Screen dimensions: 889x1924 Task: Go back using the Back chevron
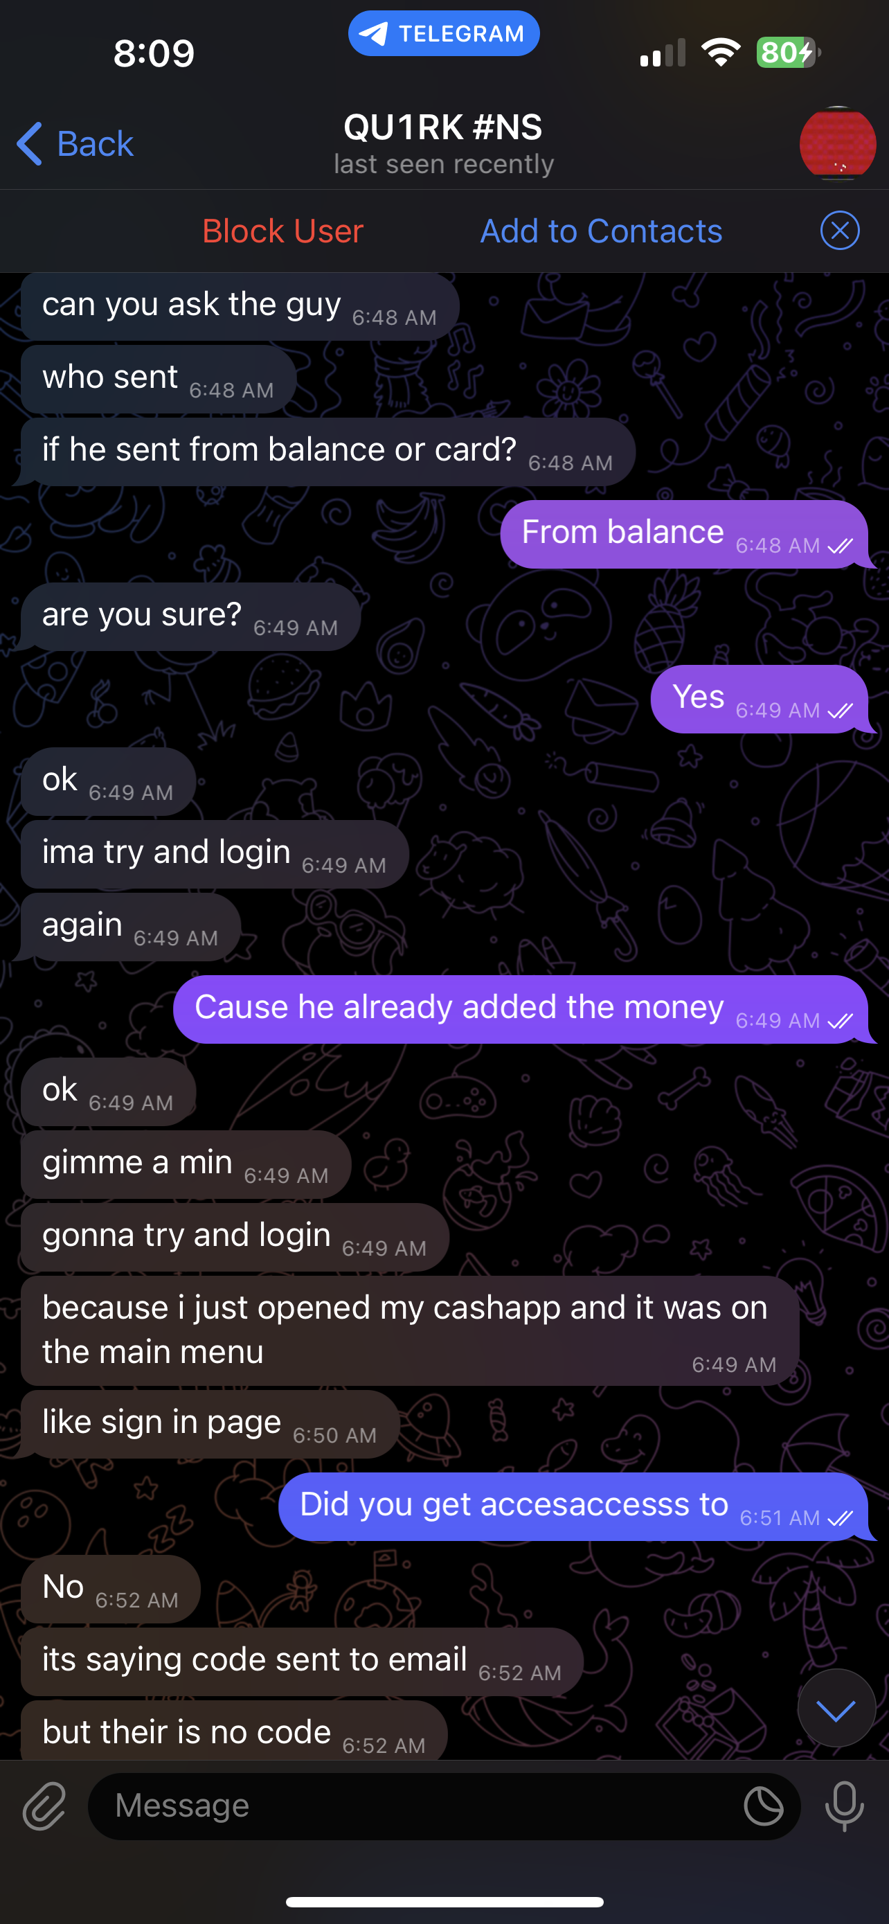point(75,143)
